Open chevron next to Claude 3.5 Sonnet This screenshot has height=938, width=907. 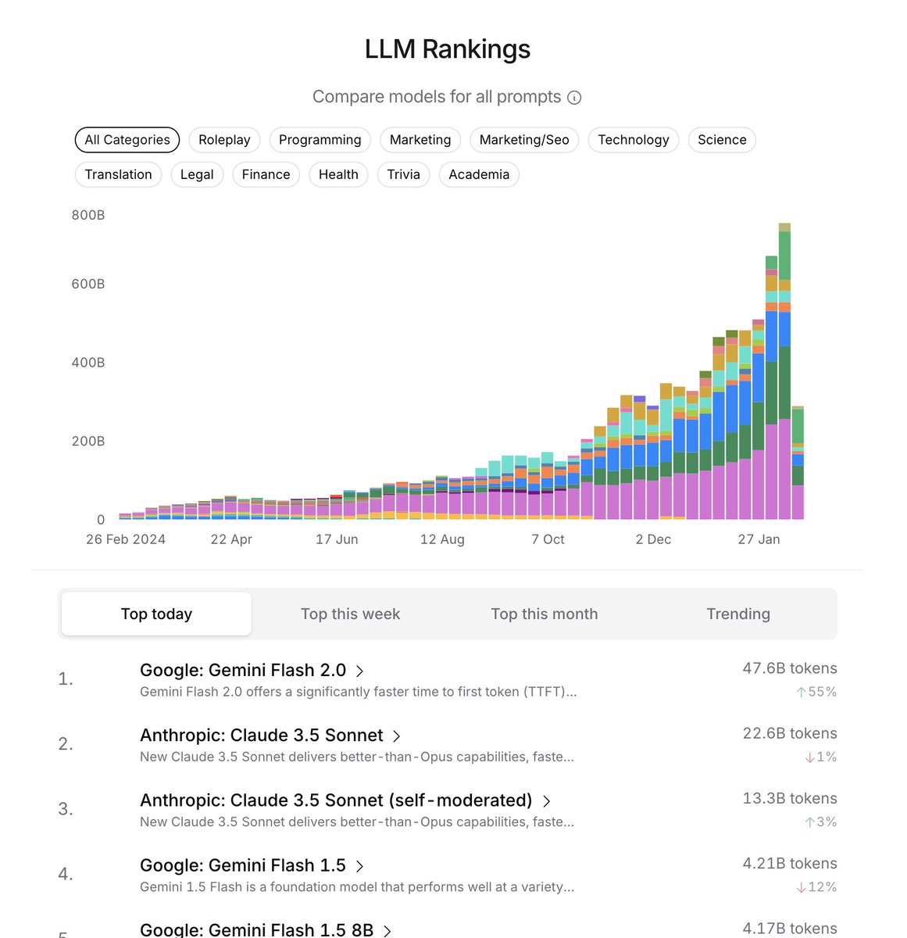[396, 736]
